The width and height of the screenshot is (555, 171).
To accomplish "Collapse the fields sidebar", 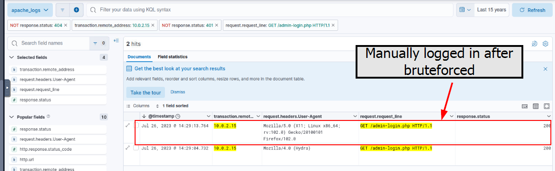I will coord(116,41).
